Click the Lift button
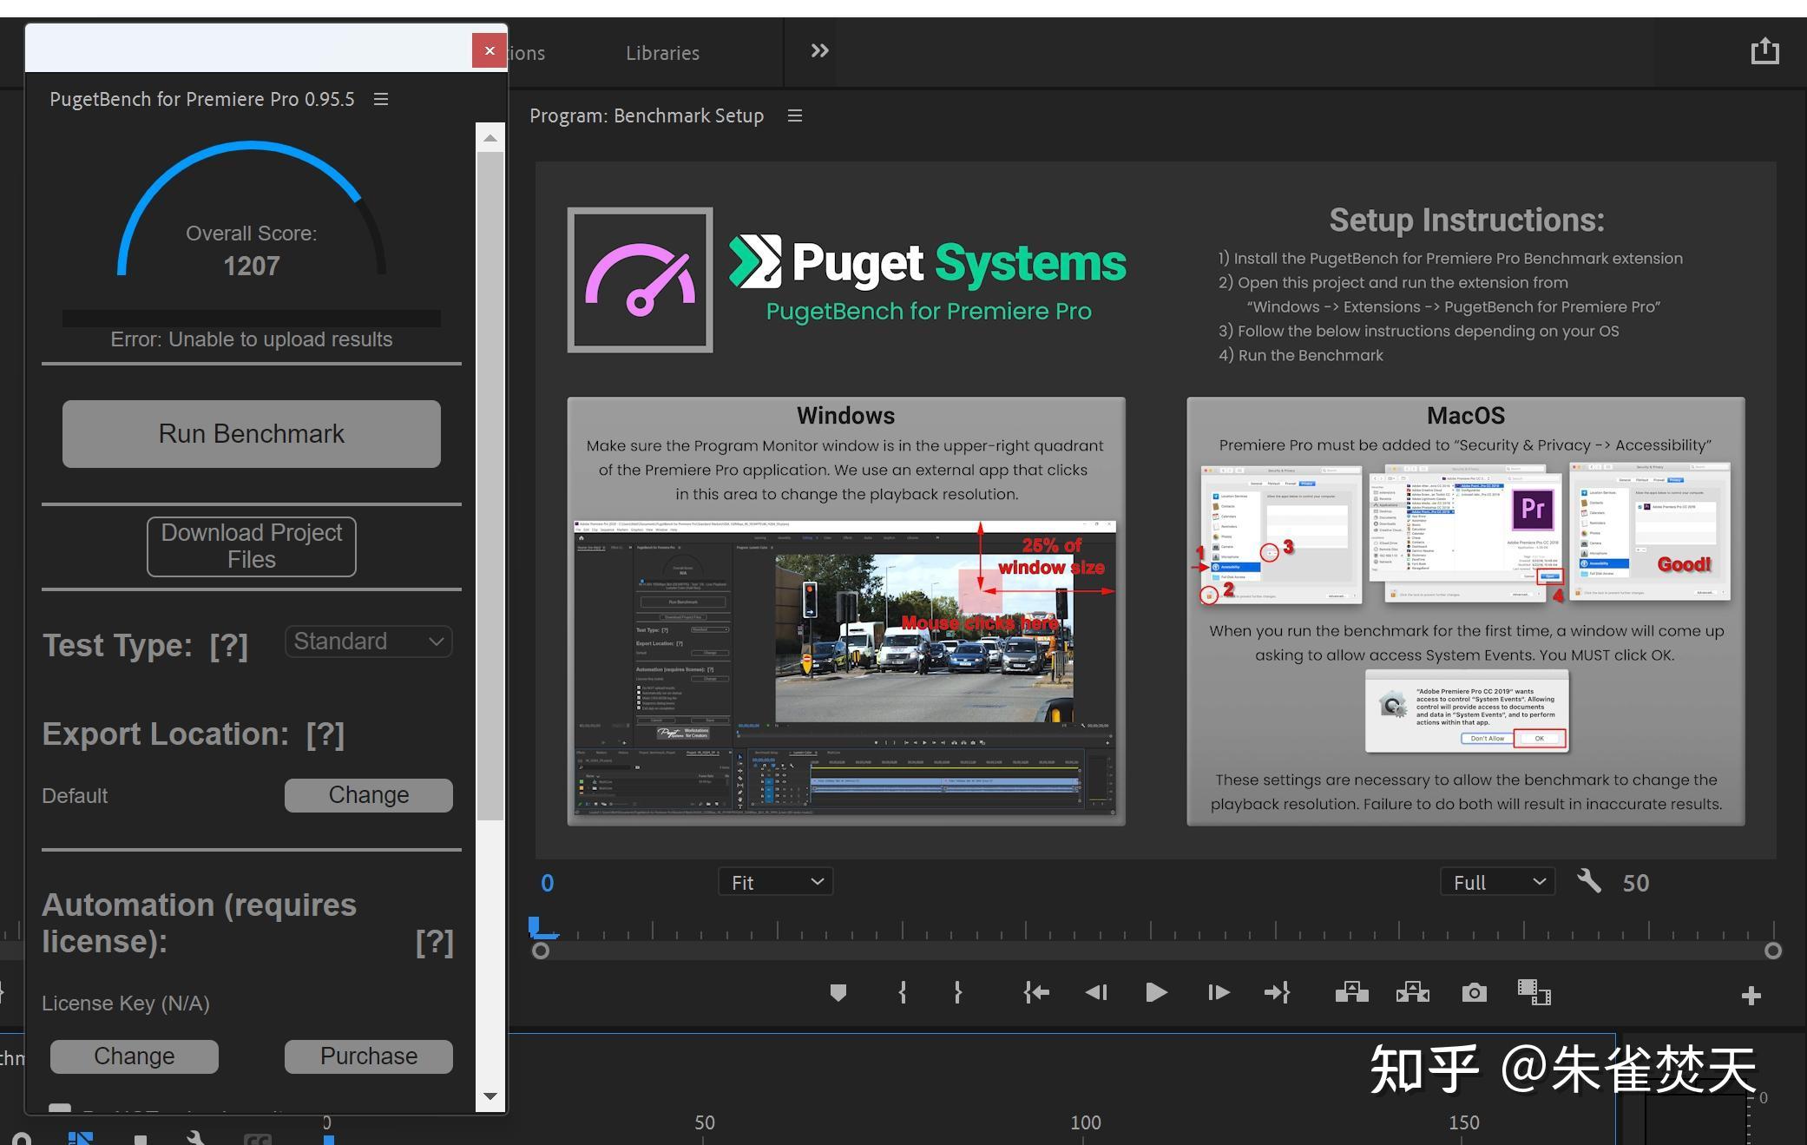Screen dimensions: 1807x1145 (x=1351, y=992)
